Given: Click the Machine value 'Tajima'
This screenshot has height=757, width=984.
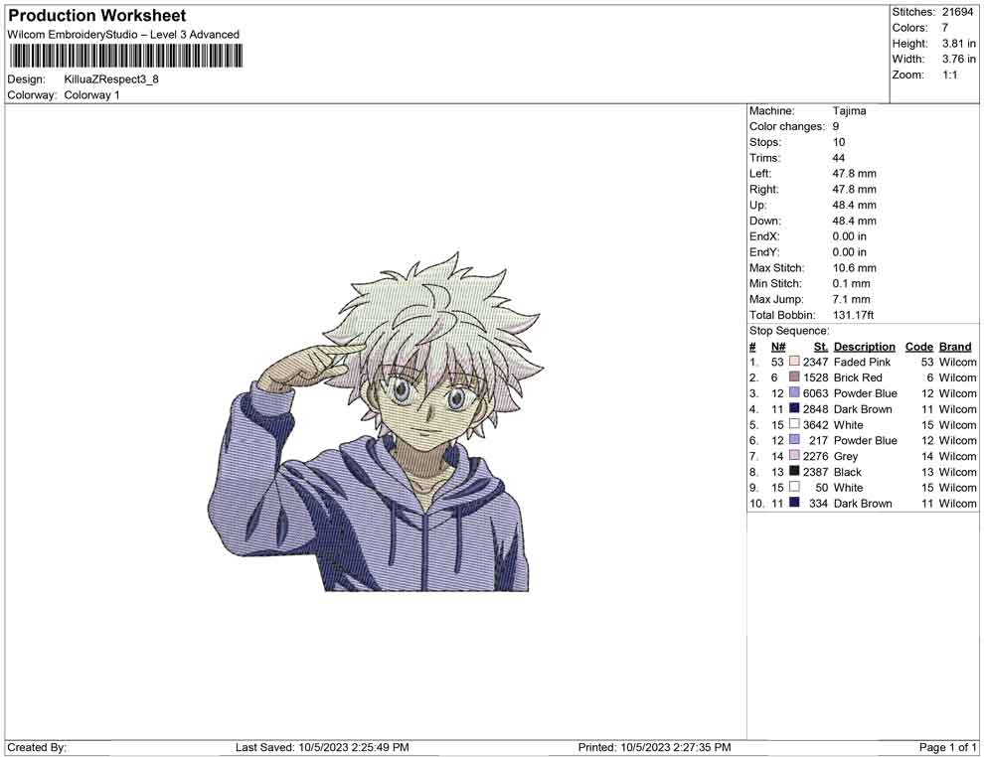Looking at the screenshot, I should point(849,111).
